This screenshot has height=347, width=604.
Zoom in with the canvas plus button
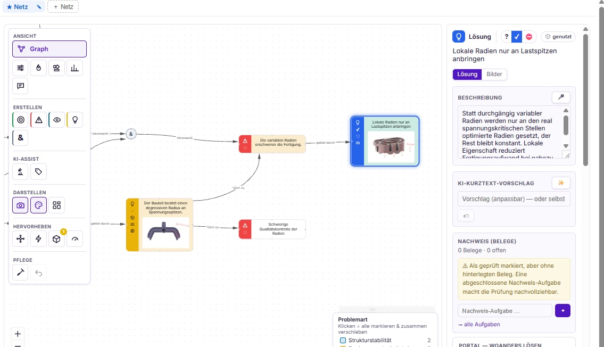18,334
